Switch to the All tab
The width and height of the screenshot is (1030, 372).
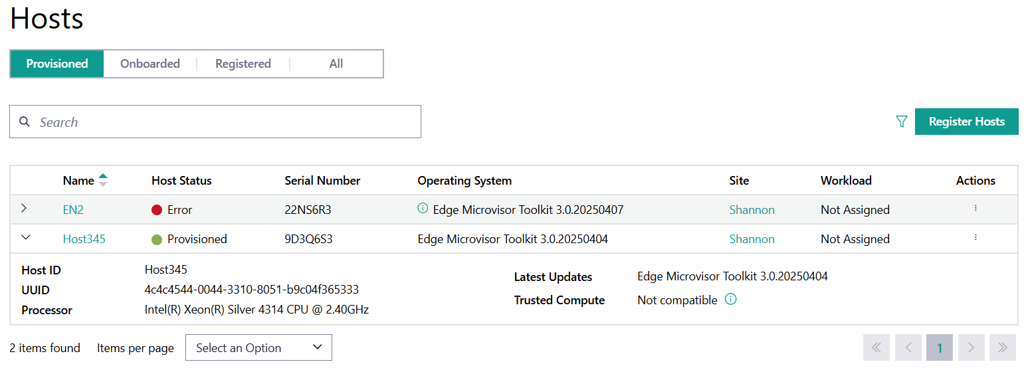coord(336,64)
